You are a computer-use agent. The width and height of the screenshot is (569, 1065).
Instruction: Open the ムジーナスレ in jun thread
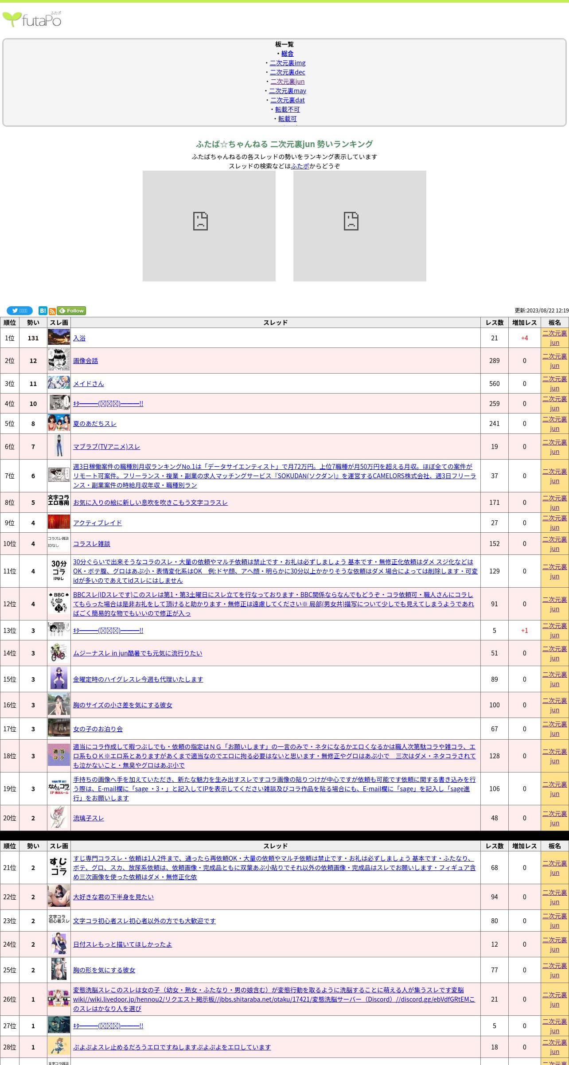click(x=137, y=653)
